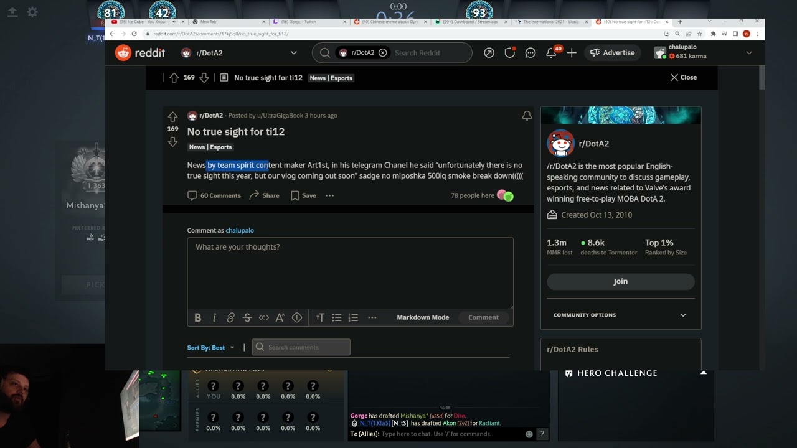The image size is (797, 448).
Task: Click the post notification bell icon
Action: tap(527, 116)
